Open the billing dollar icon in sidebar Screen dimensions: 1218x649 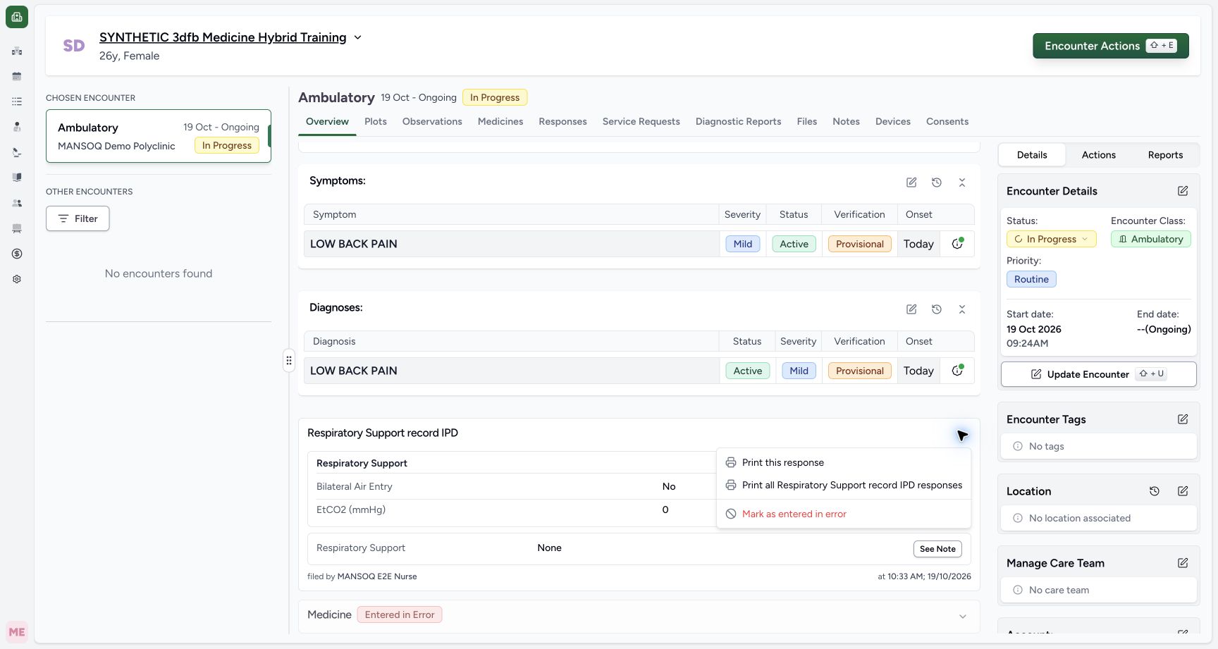point(17,254)
